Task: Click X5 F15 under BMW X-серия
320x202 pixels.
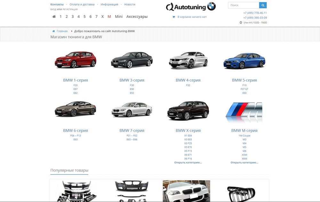Action: (188, 151)
